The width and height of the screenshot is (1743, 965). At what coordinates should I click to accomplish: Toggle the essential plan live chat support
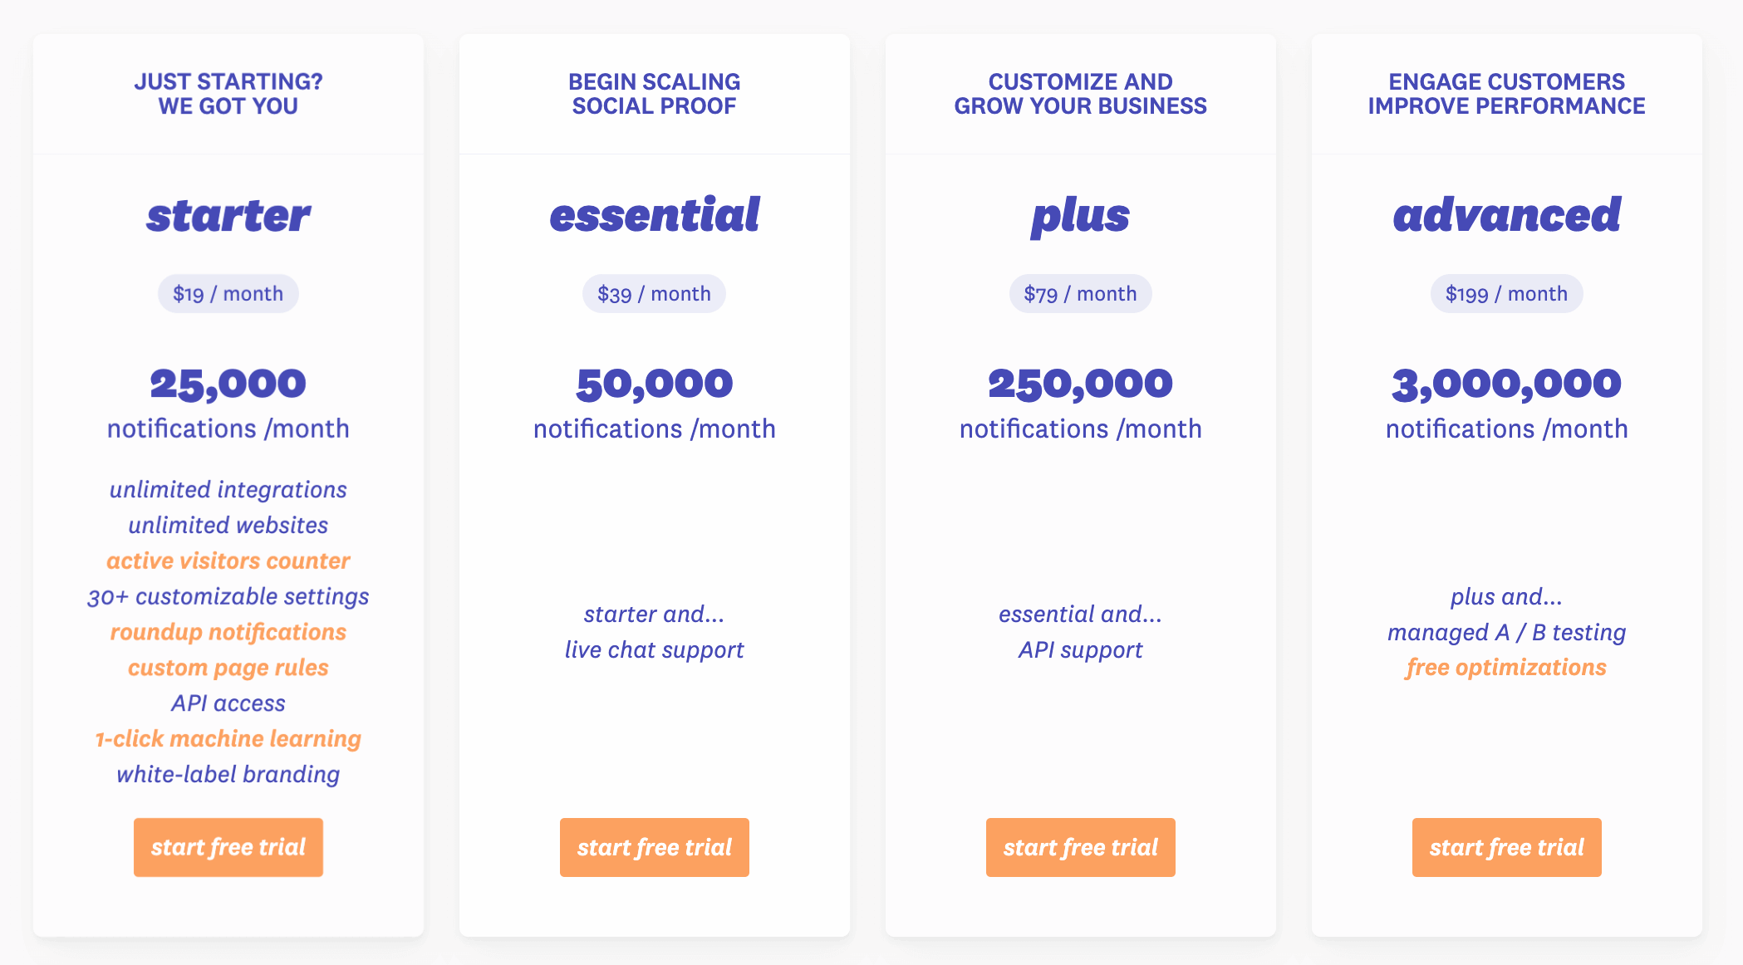[656, 649]
